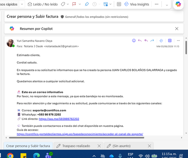Image resolution: width=188 pixels, height=158 pixels.
Task: Click the horizontal scroll left arrow
Action: pos(6,138)
